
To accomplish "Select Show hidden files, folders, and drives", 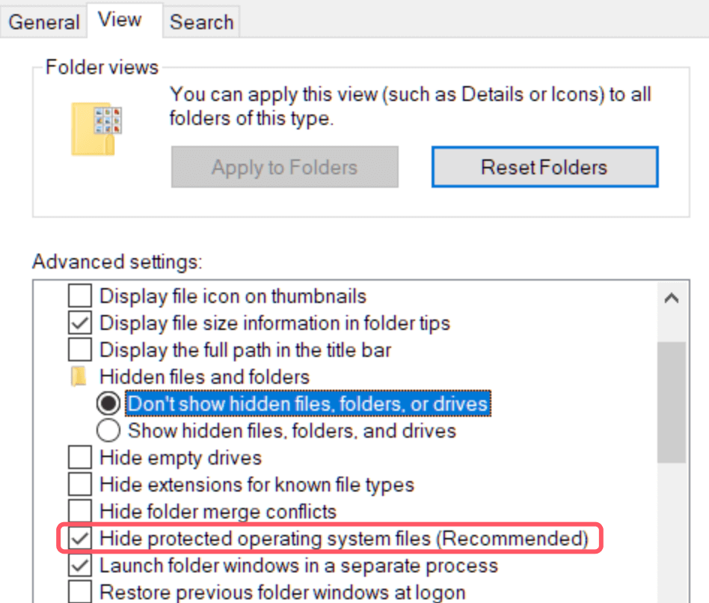I will pos(108,430).
